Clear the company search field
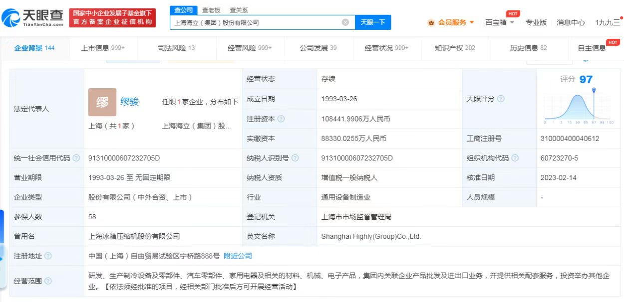Image resolution: width=624 pixels, height=302 pixels. point(345,22)
